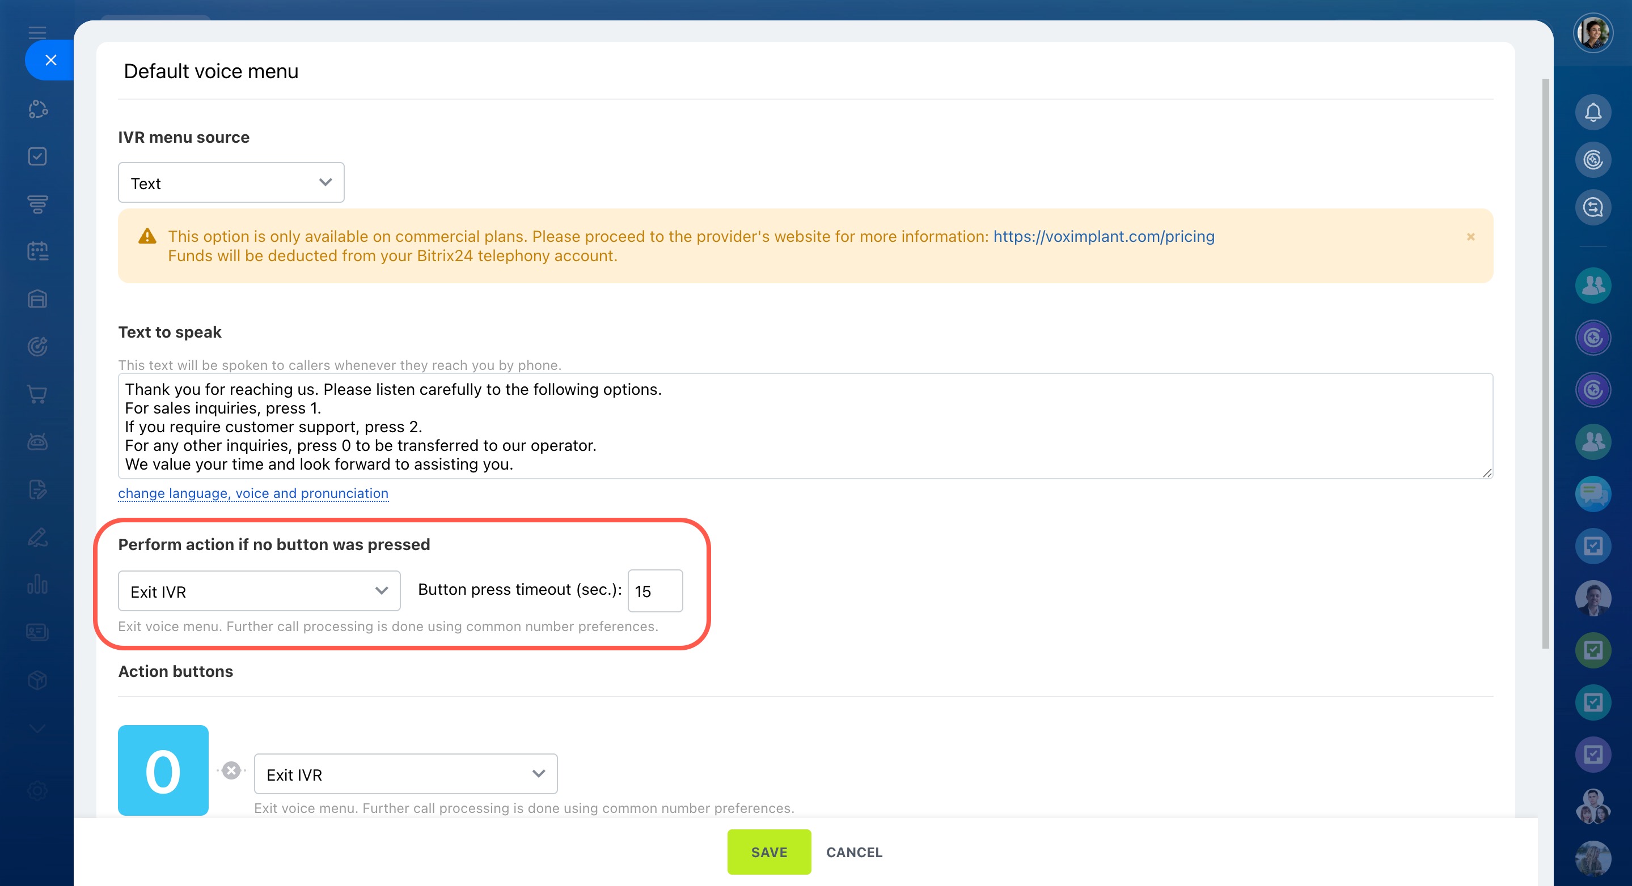Open the no-button-pressed Exit IVR dropdown
The width and height of the screenshot is (1632, 886).
point(259,591)
